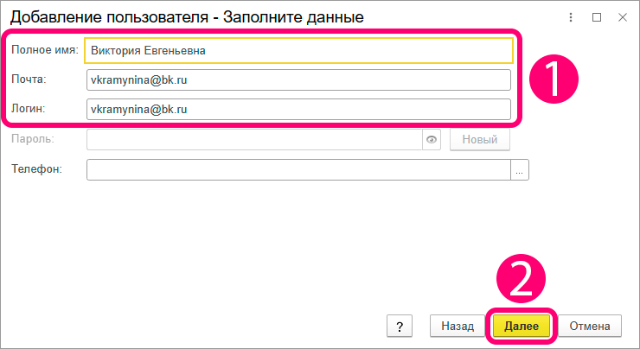Select the Логин input field
This screenshot has width=640, height=349.
pyautogui.click(x=298, y=109)
